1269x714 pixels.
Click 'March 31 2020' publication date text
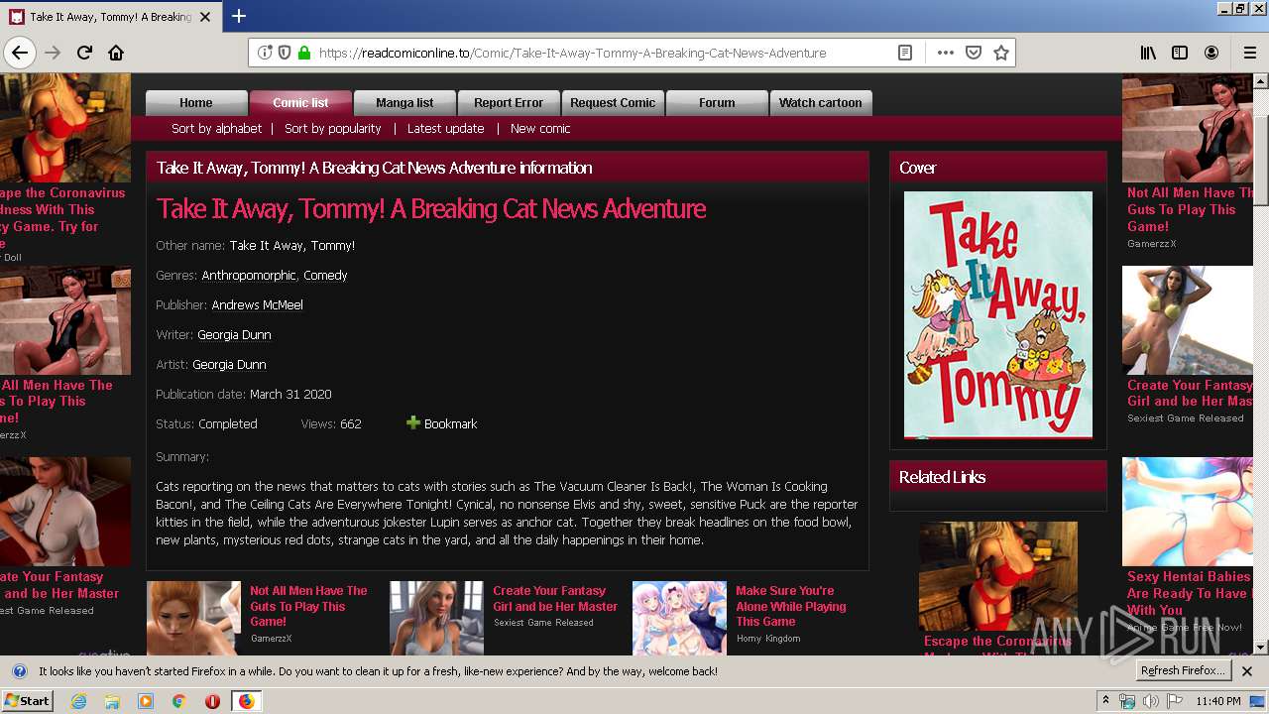tap(290, 395)
